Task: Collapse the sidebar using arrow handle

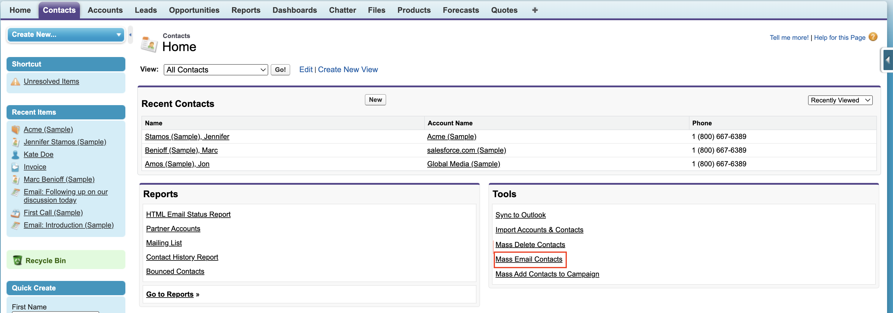Action: 130,35
